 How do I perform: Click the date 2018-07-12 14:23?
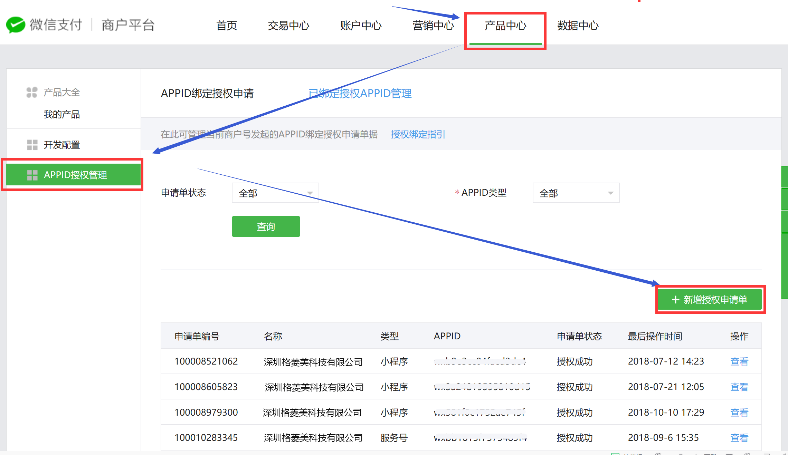[666, 361]
